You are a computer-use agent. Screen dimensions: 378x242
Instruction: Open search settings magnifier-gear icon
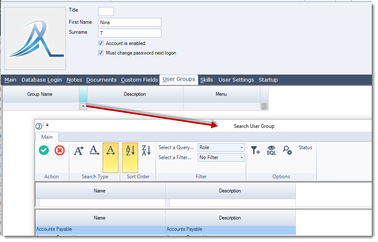[287, 150]
